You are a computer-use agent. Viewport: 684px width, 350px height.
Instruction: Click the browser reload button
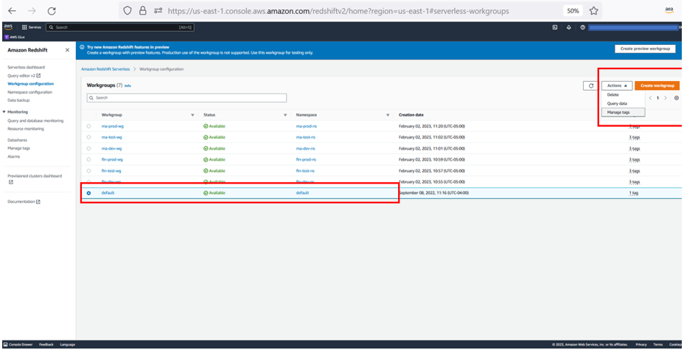pos(52,11)
